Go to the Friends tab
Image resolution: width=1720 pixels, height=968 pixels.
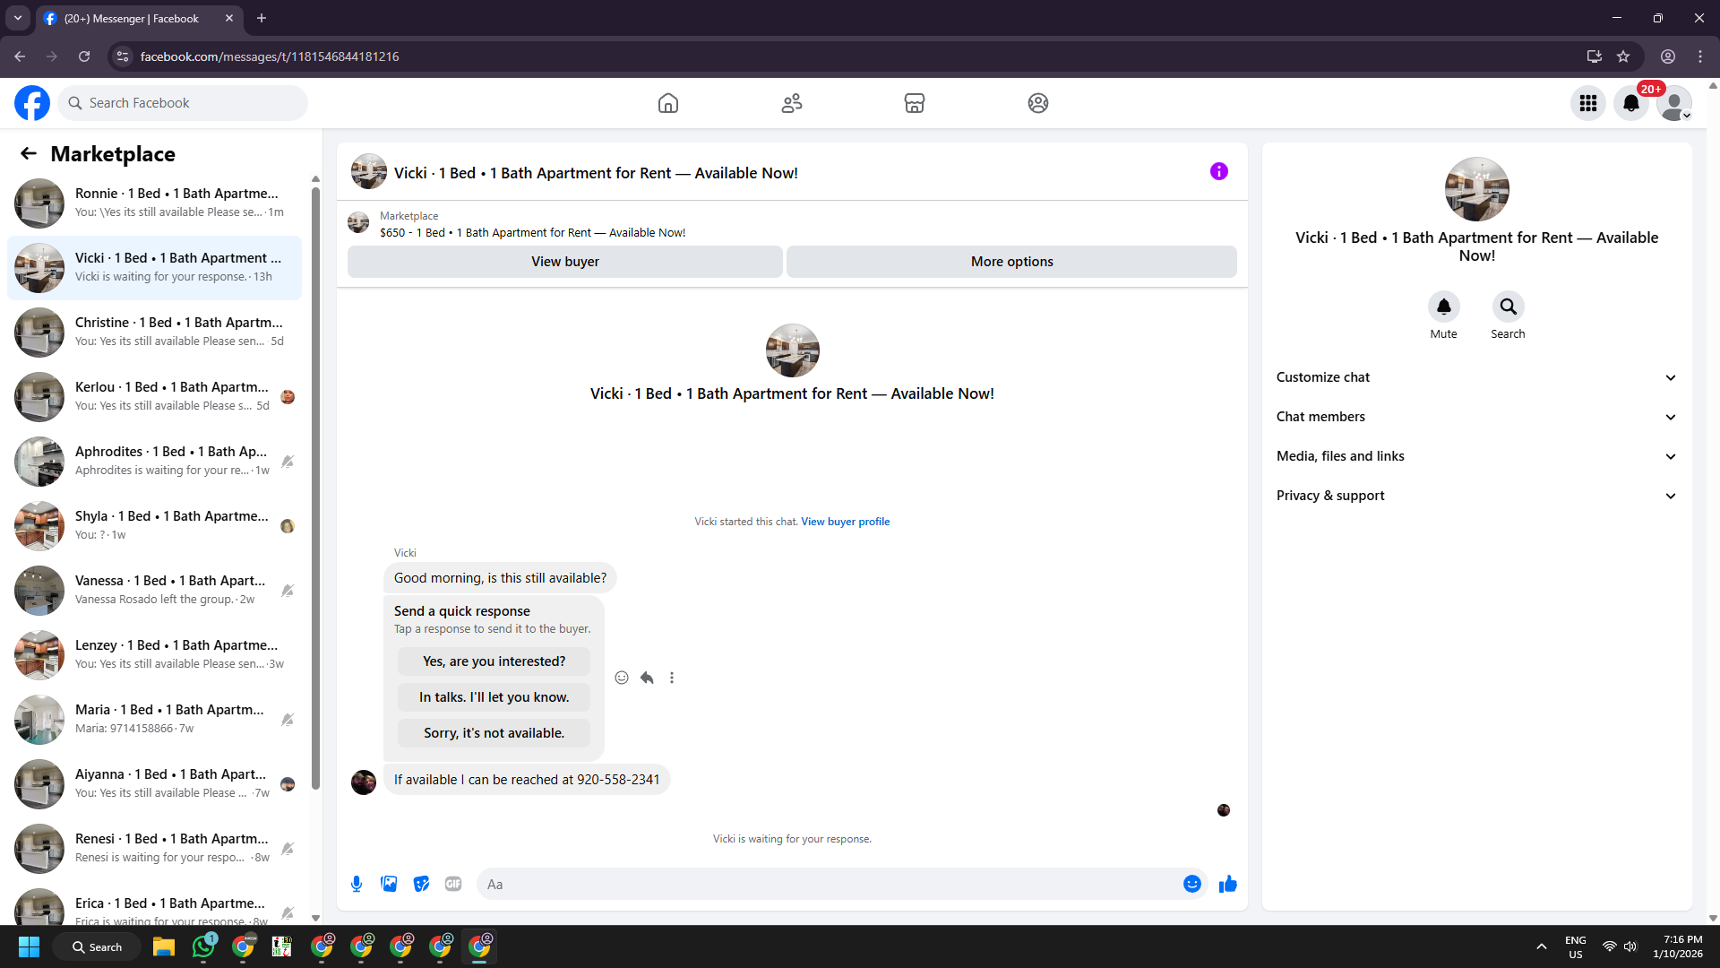click(791, 103)
